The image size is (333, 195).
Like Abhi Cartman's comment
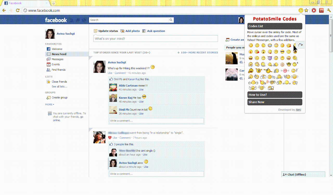[x=141, y=89]
